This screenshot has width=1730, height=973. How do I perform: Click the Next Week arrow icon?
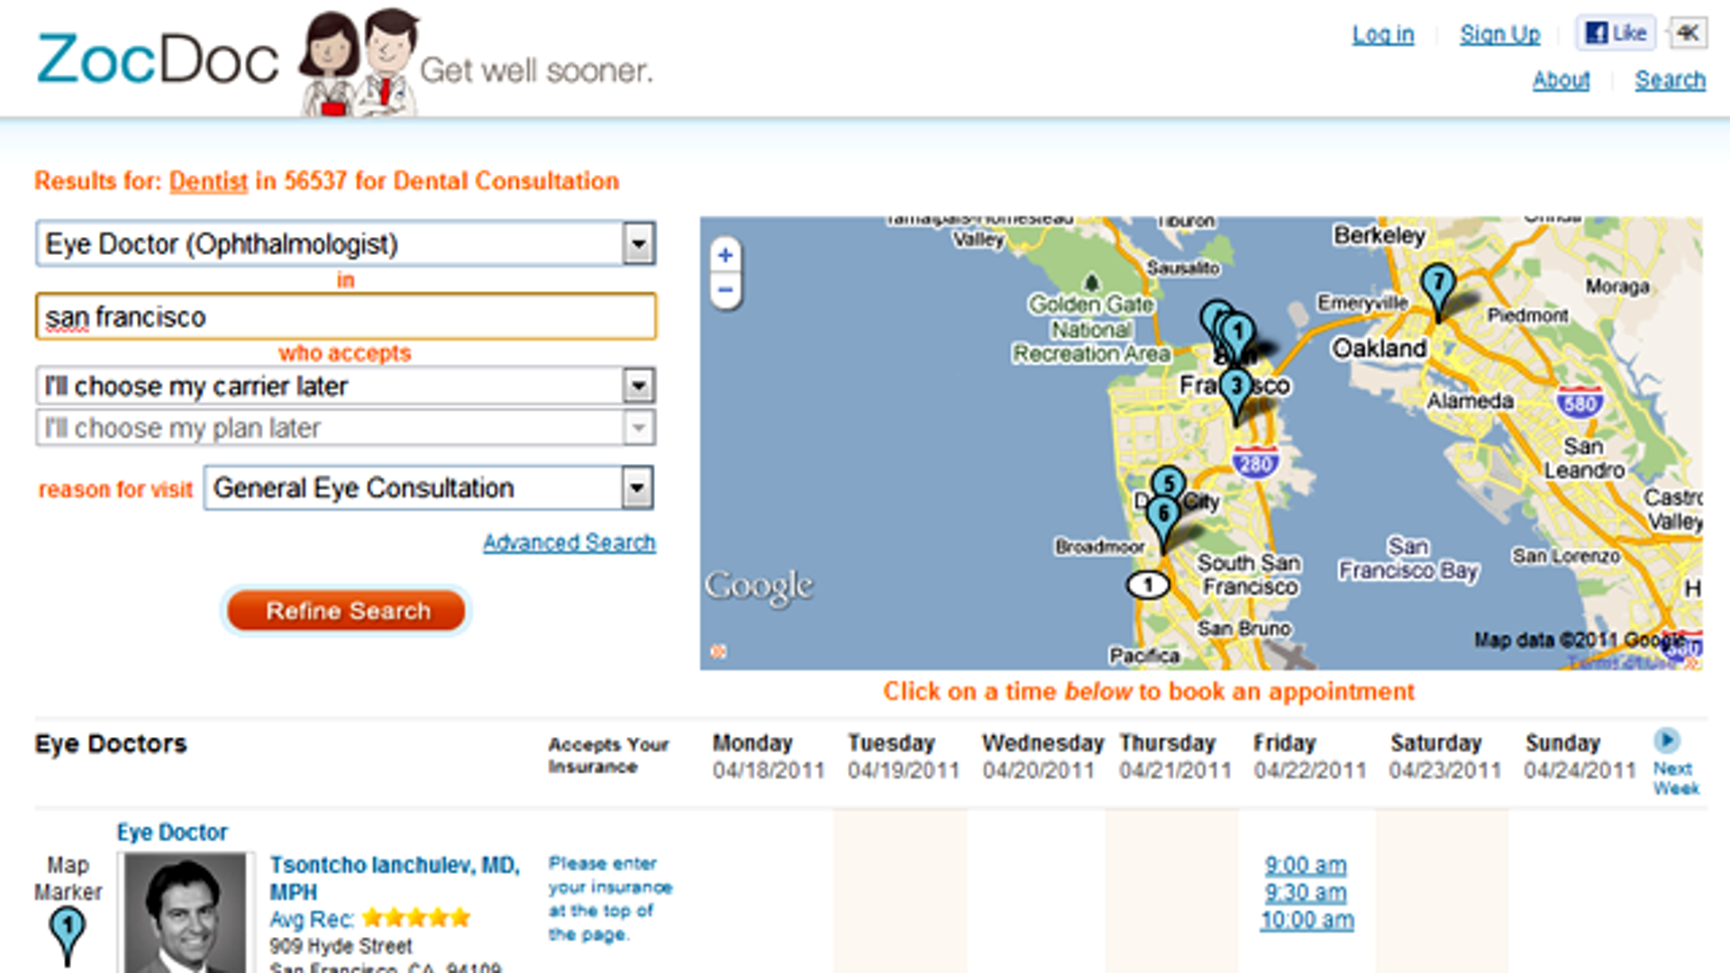click(x=1666, y=741)
